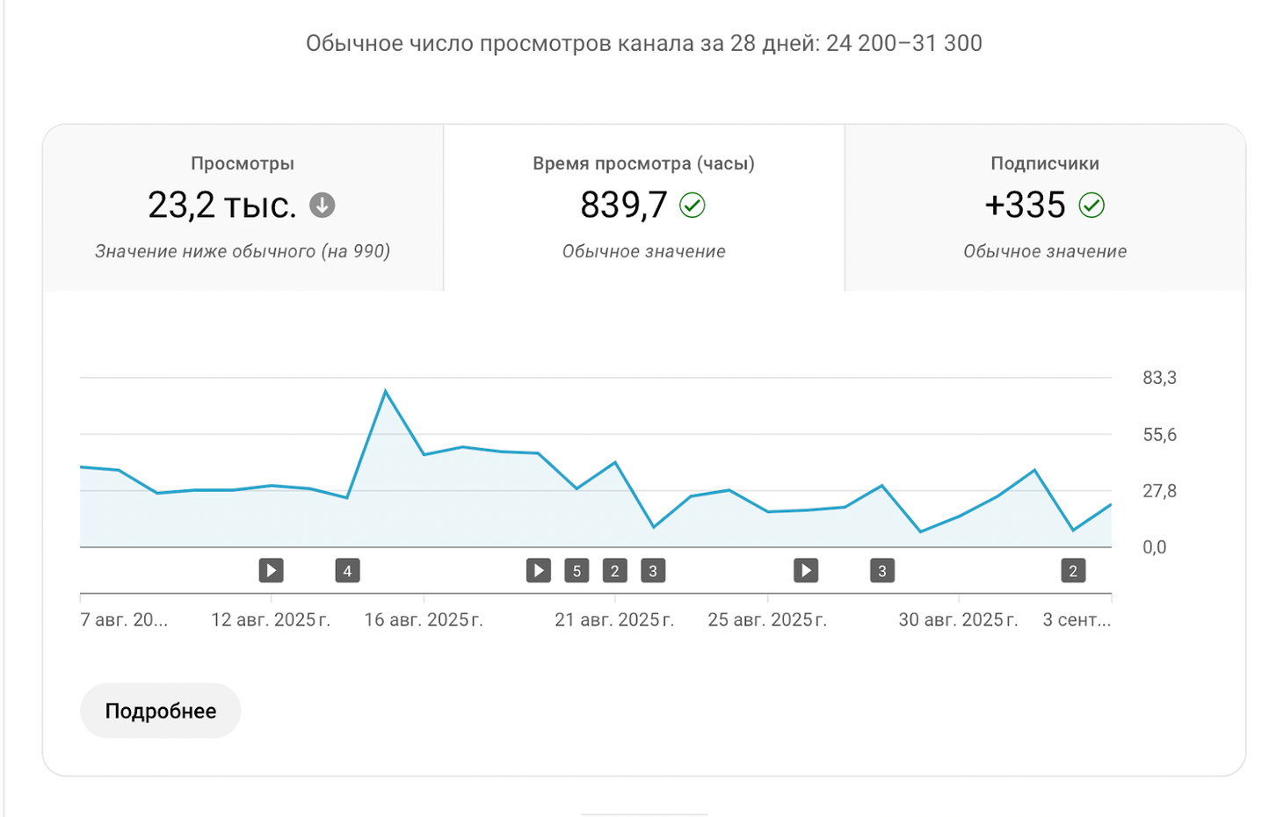Click the Подробнее button

click(160, 710)
